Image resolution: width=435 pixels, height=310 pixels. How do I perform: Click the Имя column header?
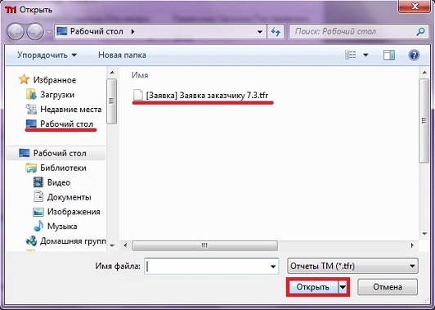pos(140,75)
